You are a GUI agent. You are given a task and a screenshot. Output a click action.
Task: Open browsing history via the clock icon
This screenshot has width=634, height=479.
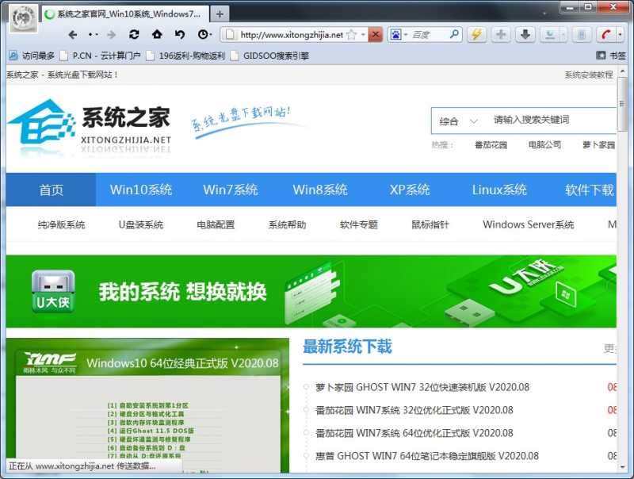pos(204,35)
